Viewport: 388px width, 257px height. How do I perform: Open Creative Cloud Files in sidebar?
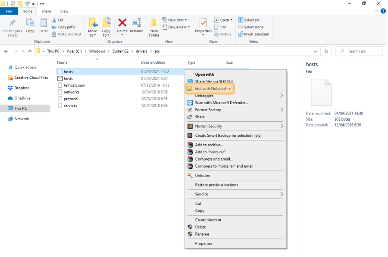pyautogui.click(x=28, y=77)
